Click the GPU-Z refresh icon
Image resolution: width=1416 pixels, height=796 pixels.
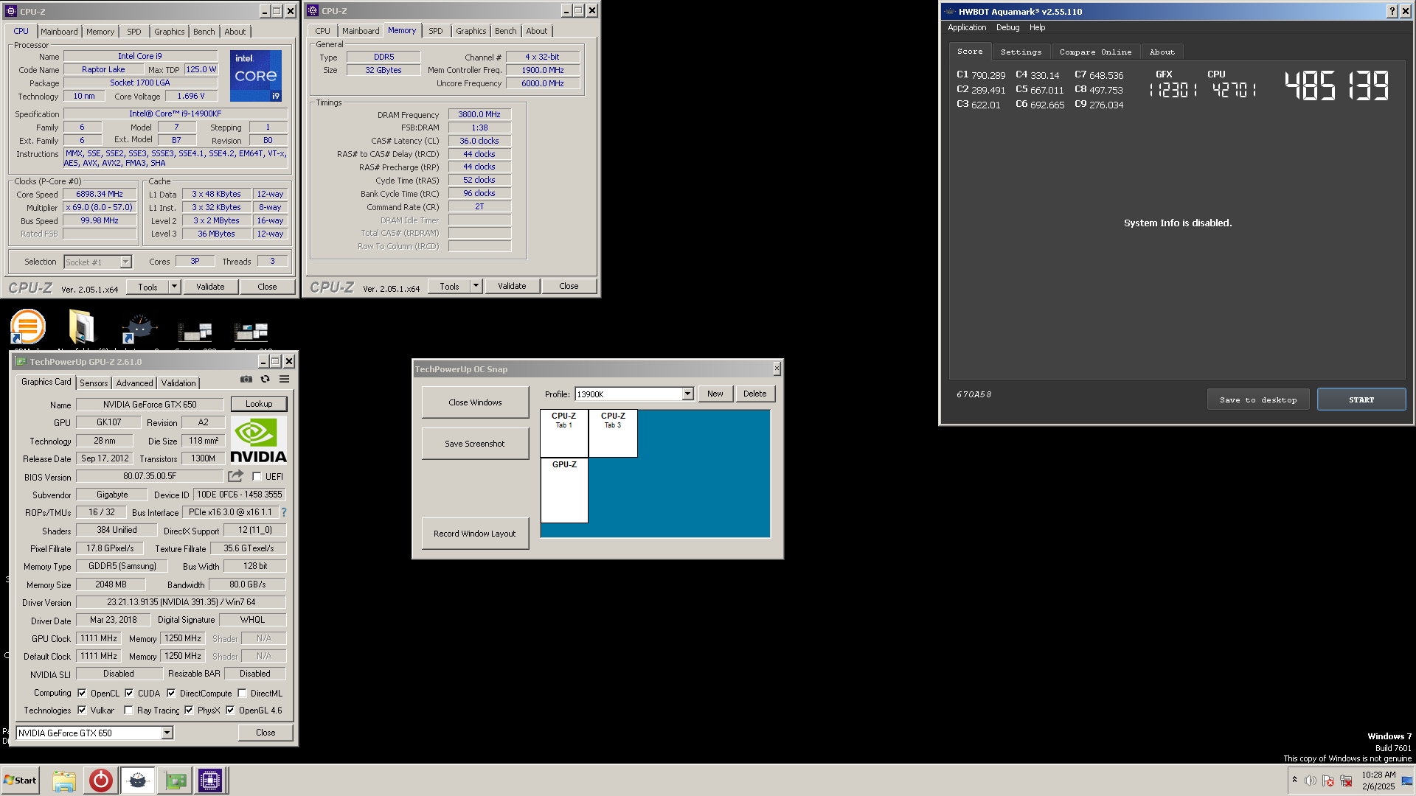[x=265, y=380]
